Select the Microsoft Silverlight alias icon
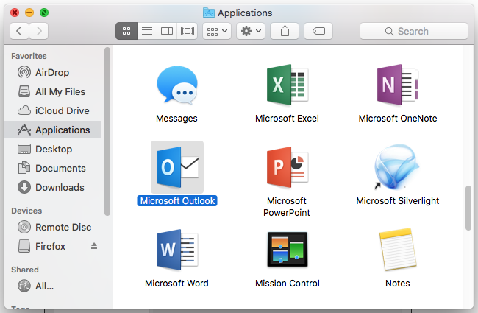Image resolution: width=478 pixels, height=313 pixels. click(397, 166)
